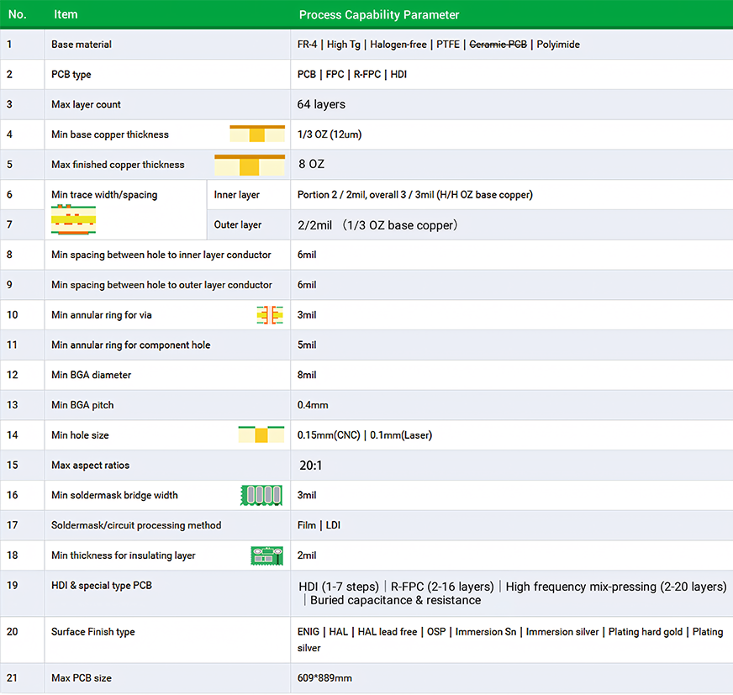
Task: Click the struck-through 'Ceramic PCB' text
Action: (x=498, y=45)
